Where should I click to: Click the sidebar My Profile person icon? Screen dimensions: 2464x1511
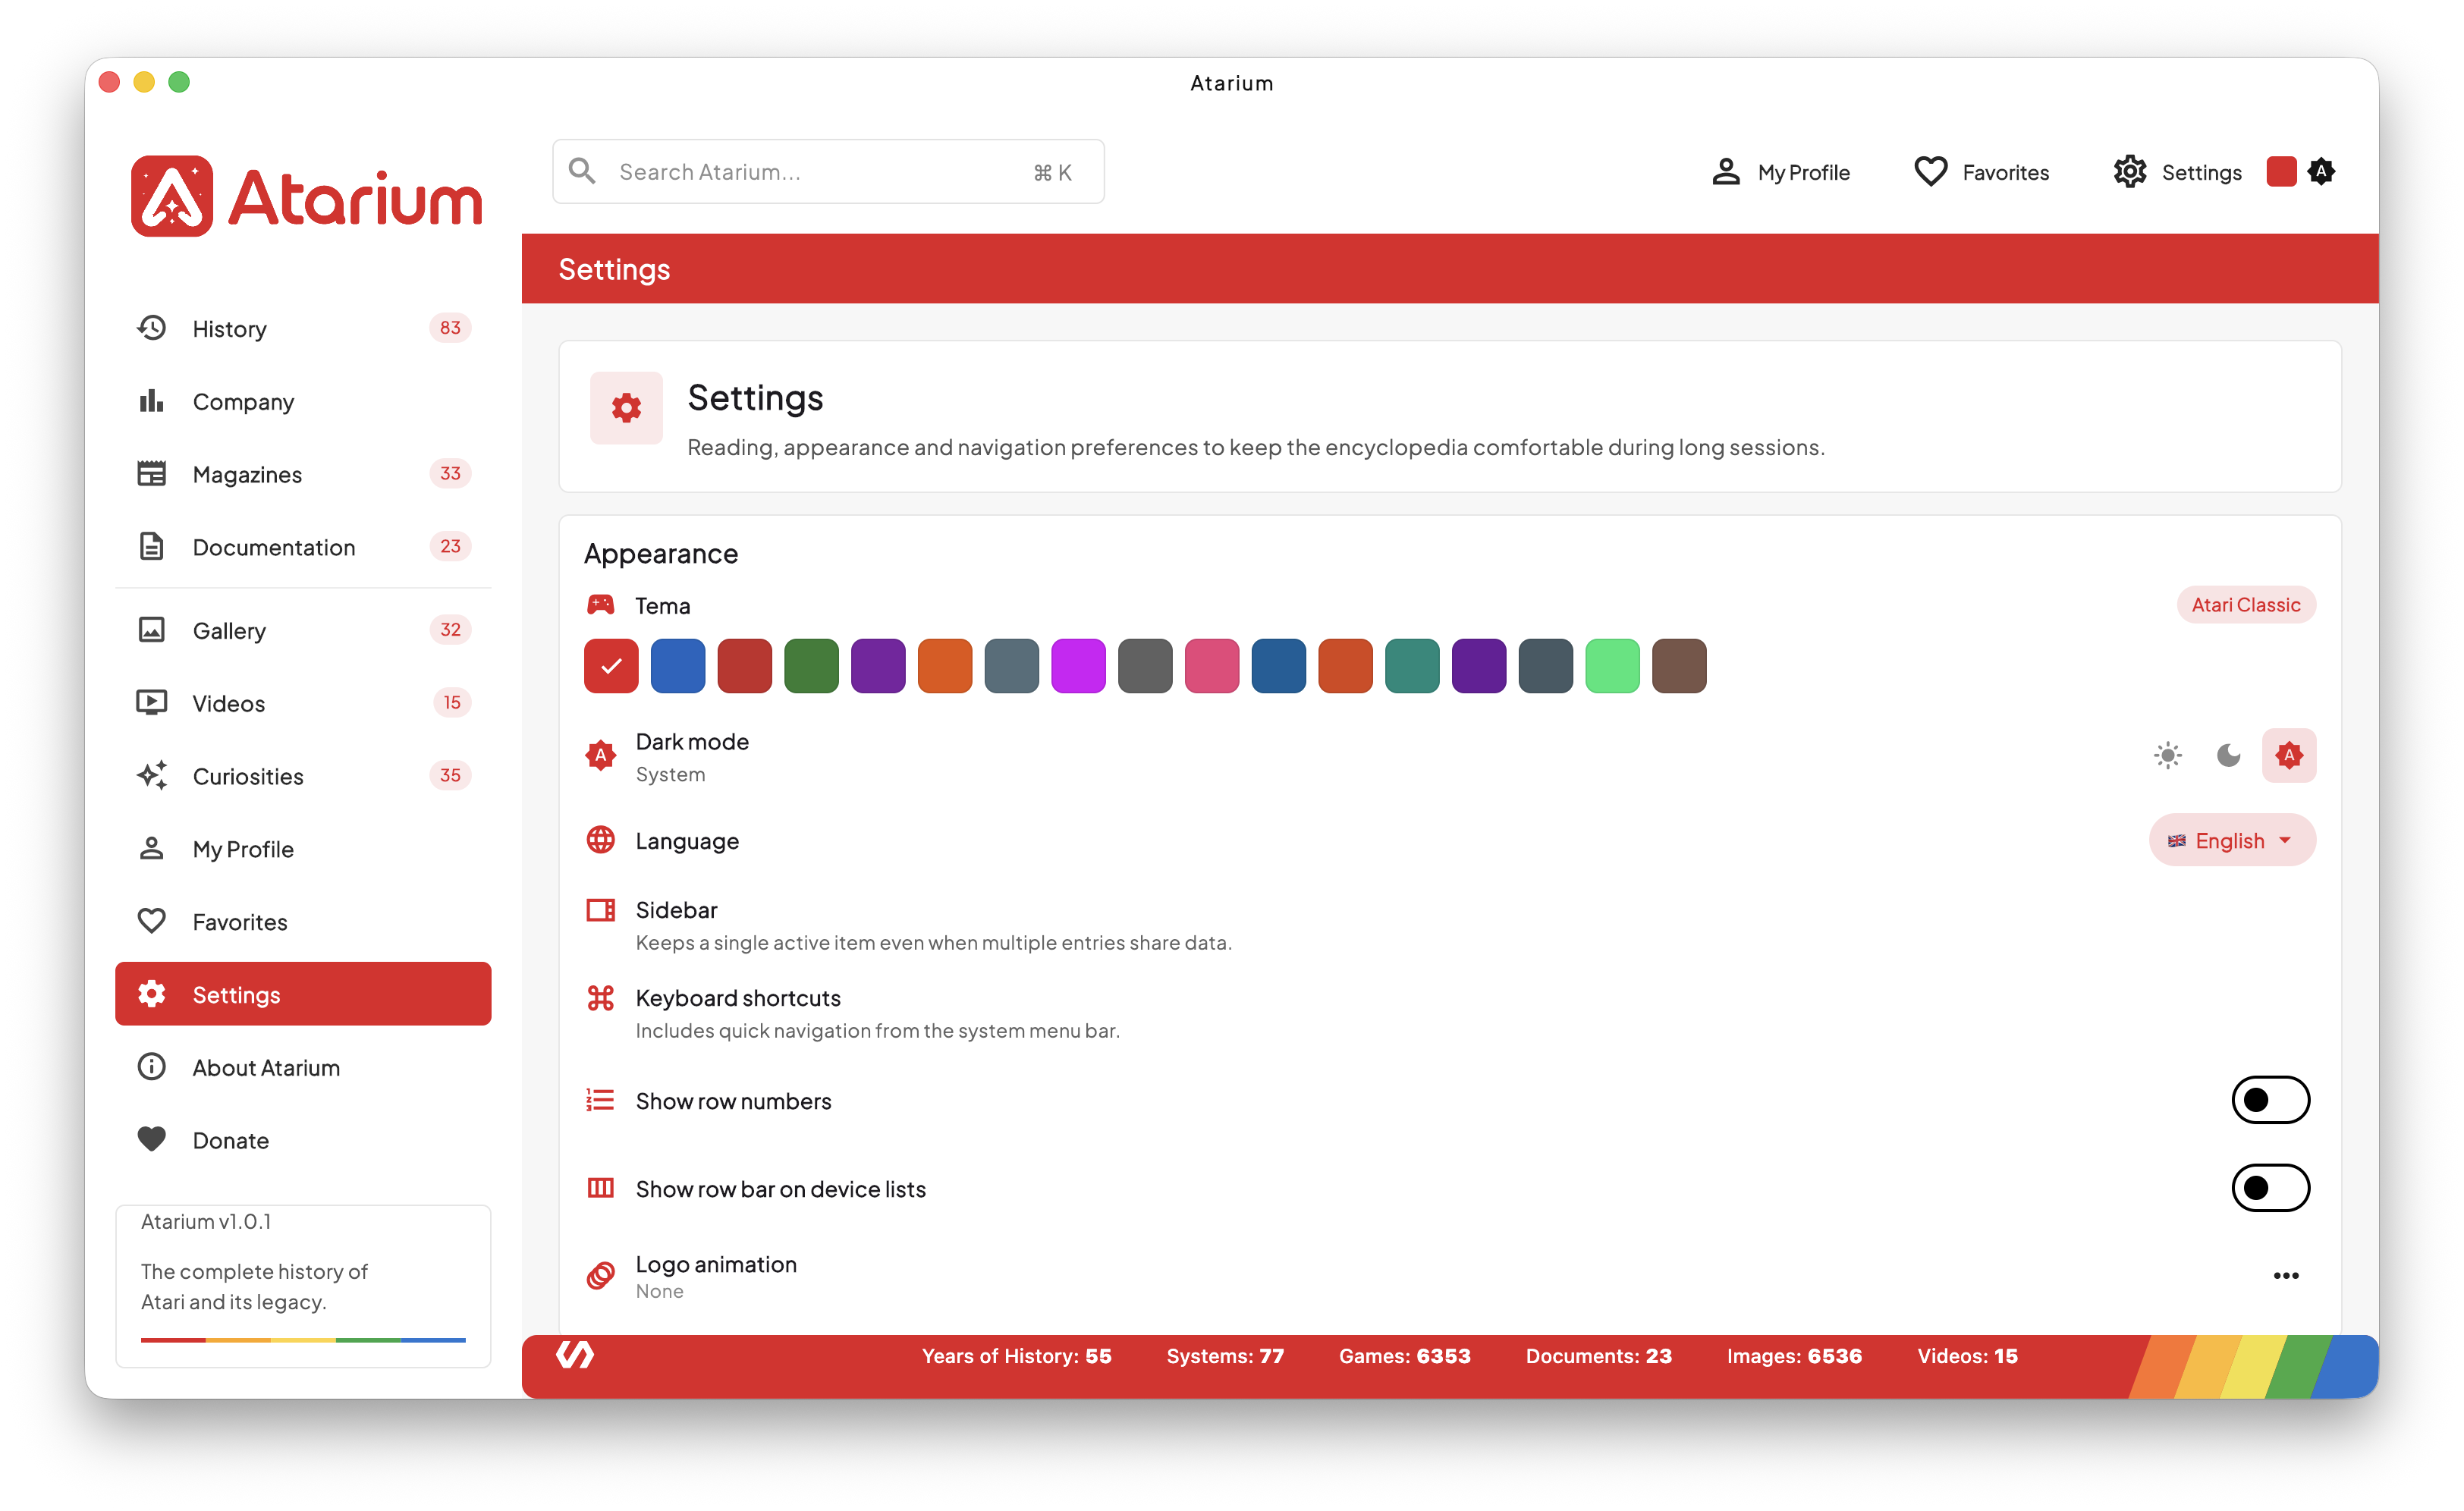[151, 849]
